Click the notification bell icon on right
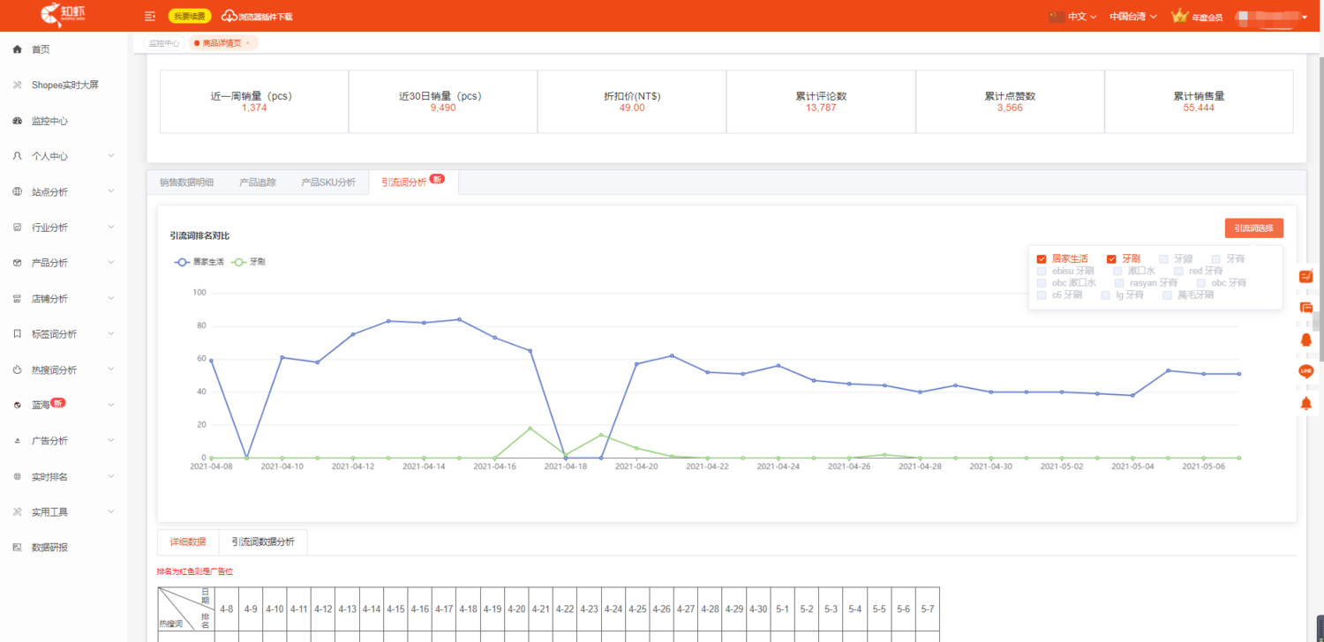The height and width of the screenshot is (642, 1324). pos(1306,403)
